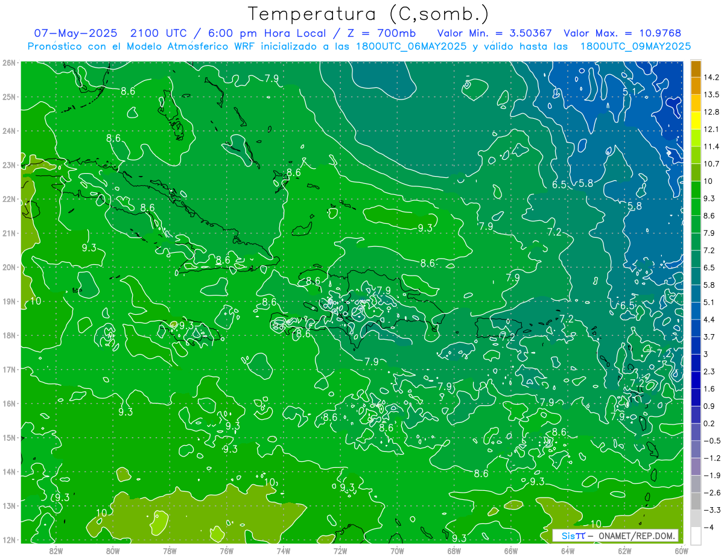This screenshot has width=724, height=559.
Task: Click the 17N latitude axis label
Action: coord(8,369)
